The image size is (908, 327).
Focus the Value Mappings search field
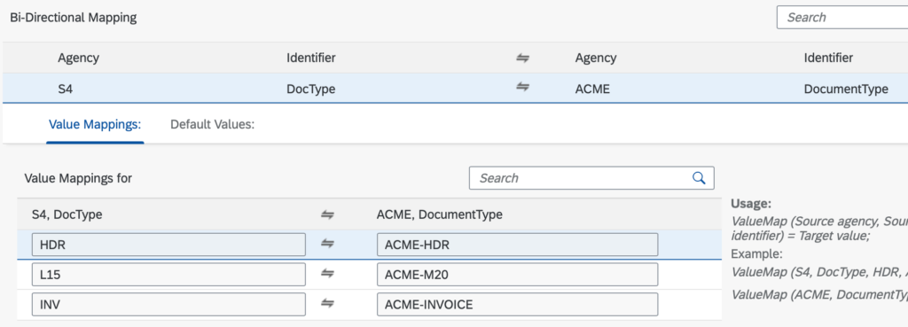(x=591, y=178)
